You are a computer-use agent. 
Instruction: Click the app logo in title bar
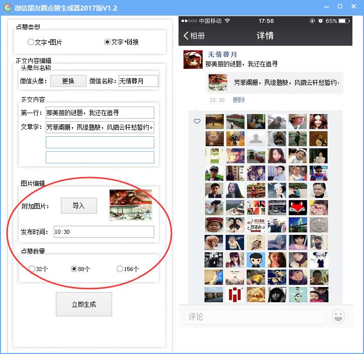tap(8, 8)
